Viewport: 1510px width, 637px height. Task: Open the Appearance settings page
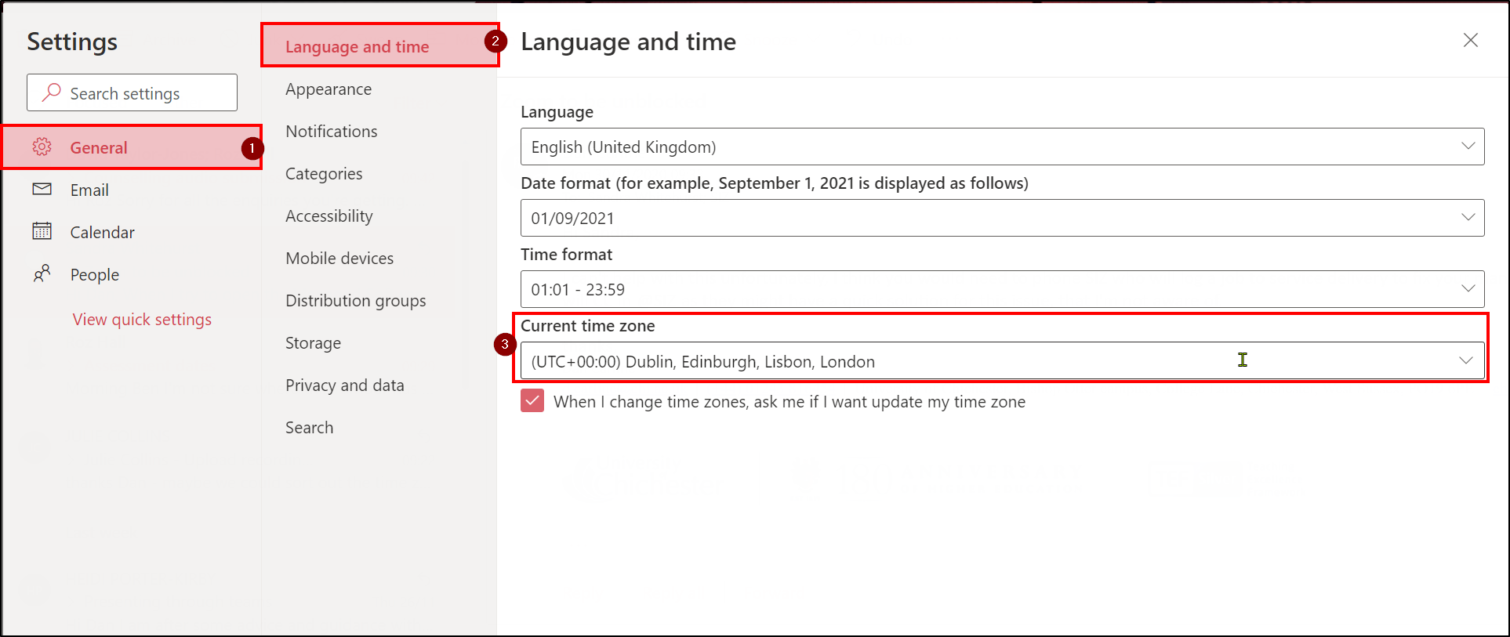point(328,89)
